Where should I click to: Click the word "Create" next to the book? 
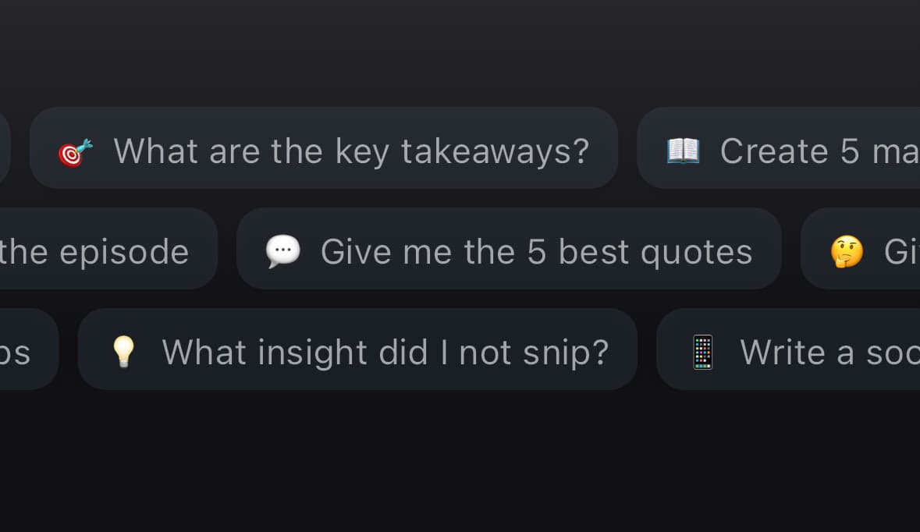point(773,151)
